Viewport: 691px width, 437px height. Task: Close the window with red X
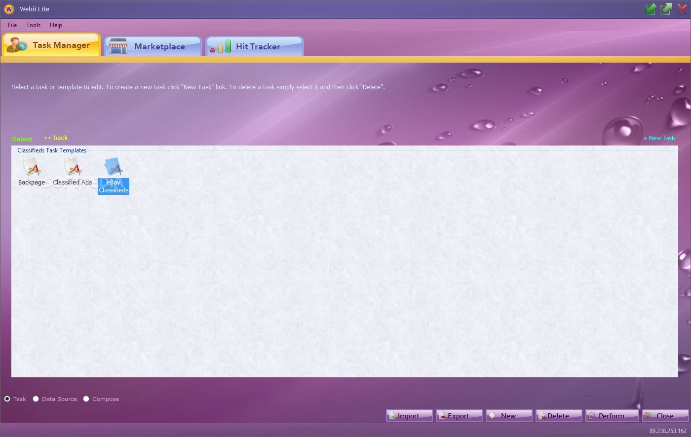click(x=682, y=9)
